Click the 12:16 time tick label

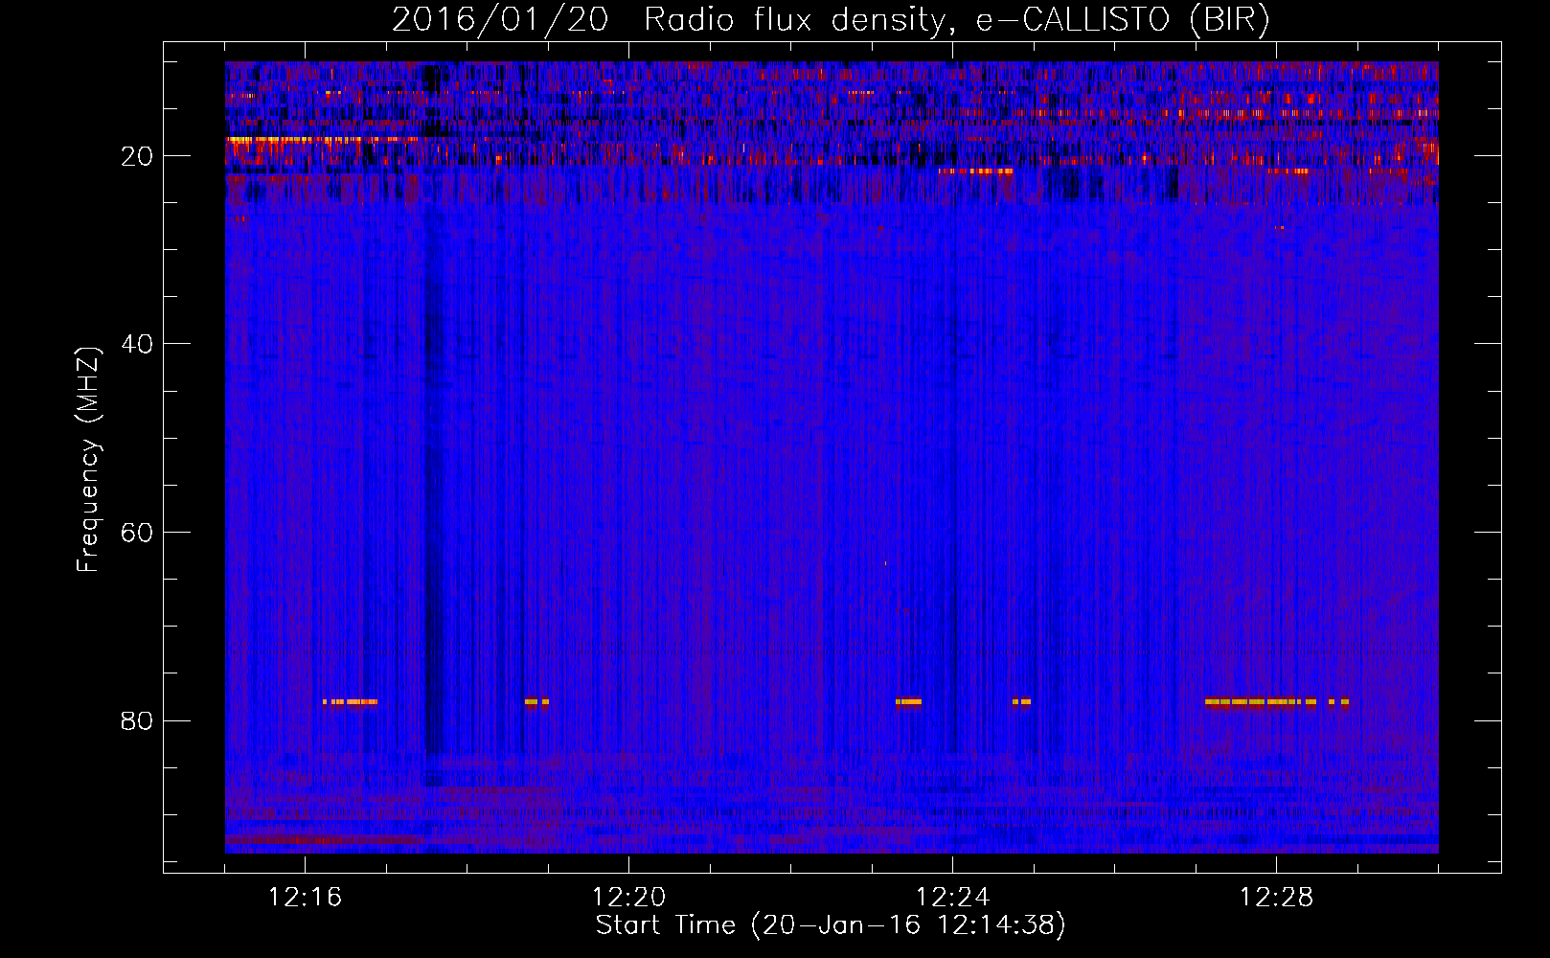[305, 898]
